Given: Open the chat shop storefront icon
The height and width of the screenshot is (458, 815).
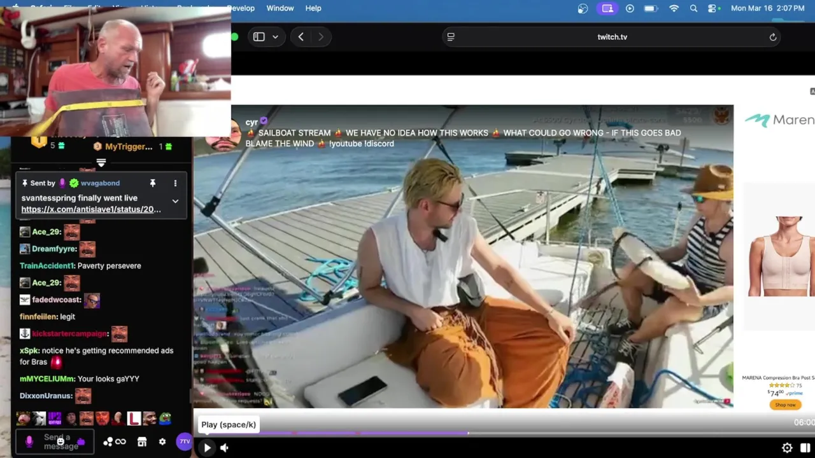Looking at the screenshot, I should click(x=142, y=441).
